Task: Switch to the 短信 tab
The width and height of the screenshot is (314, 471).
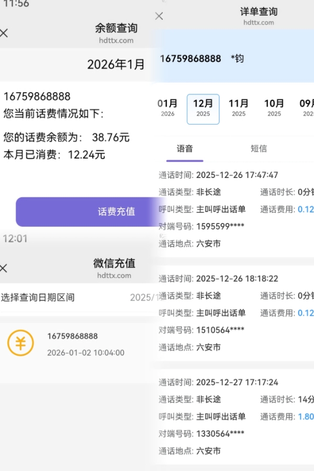Action: 259,149
